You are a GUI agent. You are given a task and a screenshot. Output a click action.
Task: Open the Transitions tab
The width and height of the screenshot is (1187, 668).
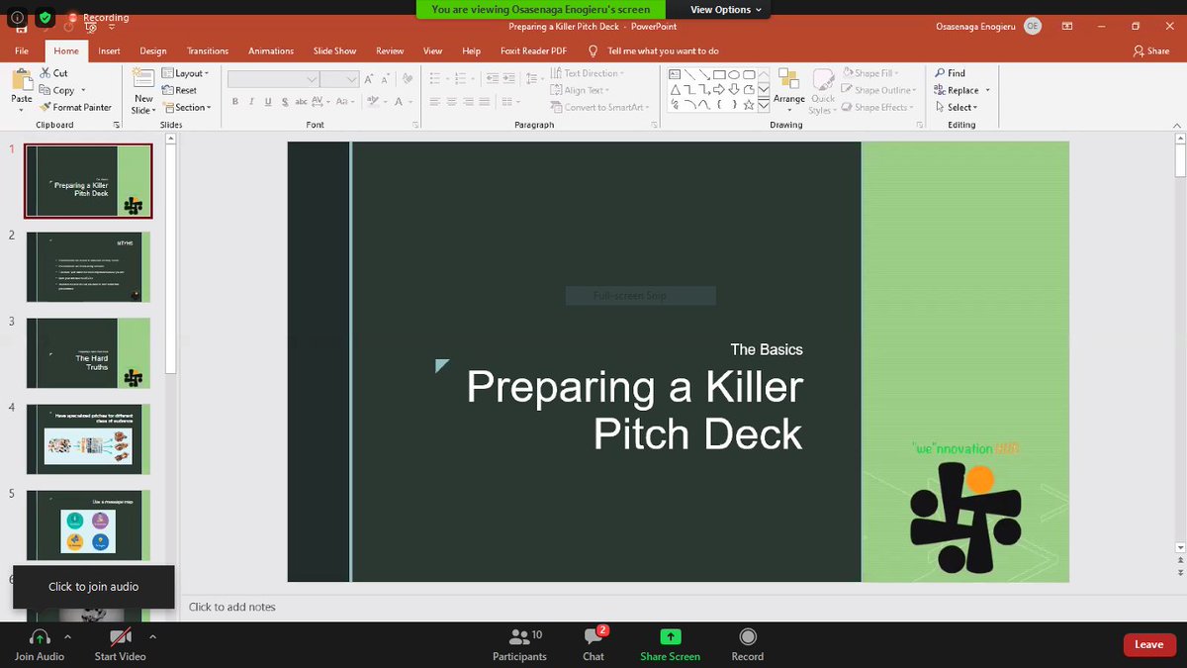coord(208,50)
